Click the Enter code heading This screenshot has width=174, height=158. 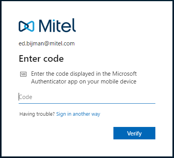(41, 59)
